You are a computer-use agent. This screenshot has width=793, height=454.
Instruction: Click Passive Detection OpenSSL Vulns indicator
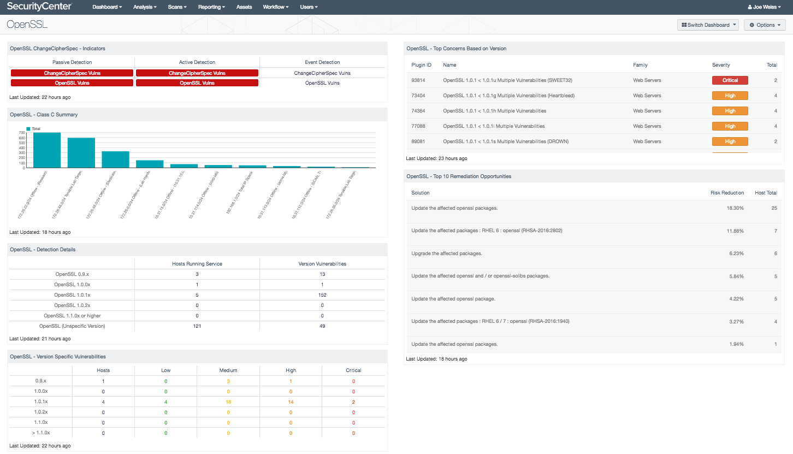click(72, 83)
